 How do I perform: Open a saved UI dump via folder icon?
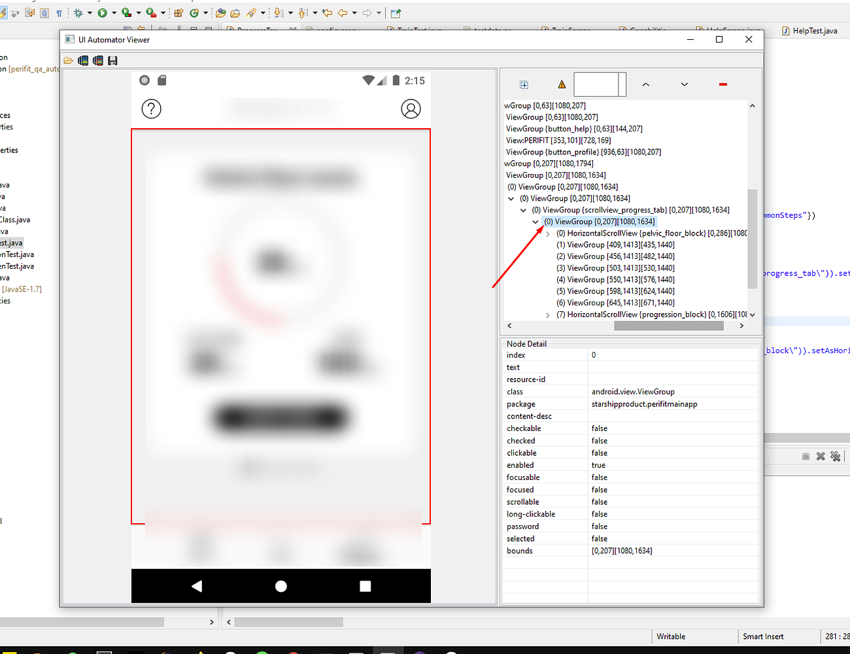69,61
